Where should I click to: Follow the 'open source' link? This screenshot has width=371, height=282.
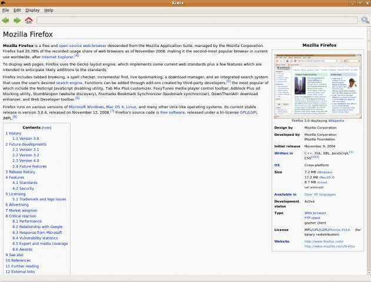[70, 46]
